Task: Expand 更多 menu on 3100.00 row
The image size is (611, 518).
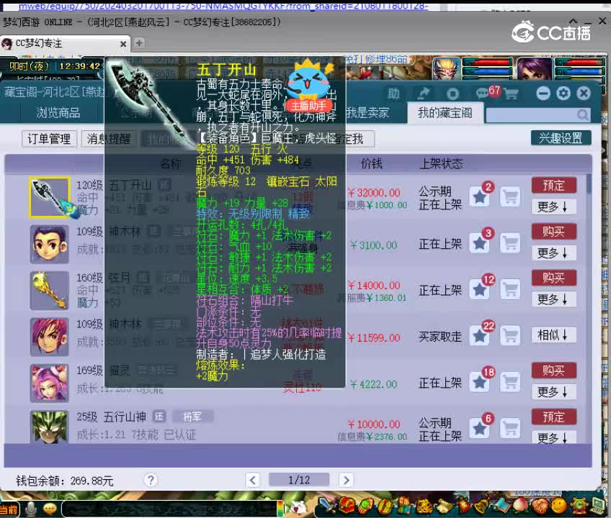Action: pos(553,253)
